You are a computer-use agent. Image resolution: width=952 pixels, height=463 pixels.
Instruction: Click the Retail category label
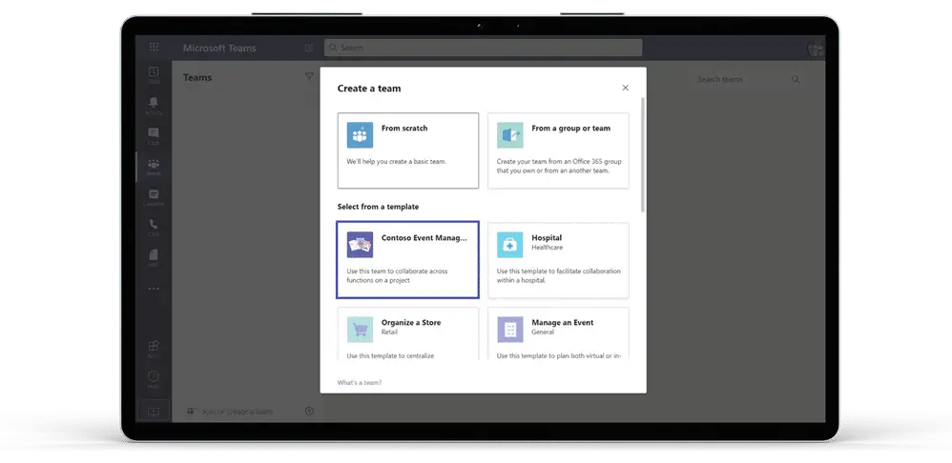point(390,332)
